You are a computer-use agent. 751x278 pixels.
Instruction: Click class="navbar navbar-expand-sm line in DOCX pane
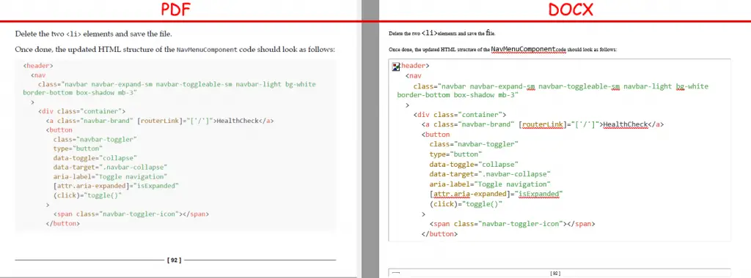(x=560, y=86)
